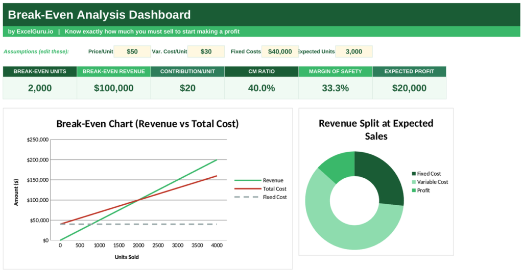This screenshot has width=523, height=273.
Task: Select the 'Revenue Split at Expected Sales' chart title
Action: click(376, 130)
